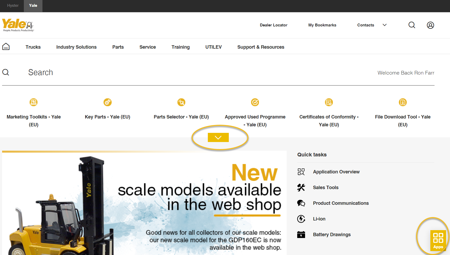Open File Download Tool - Yale (EU) link
Image resolution: width=450 pixels, height=255 pixels.
point(403,121)
